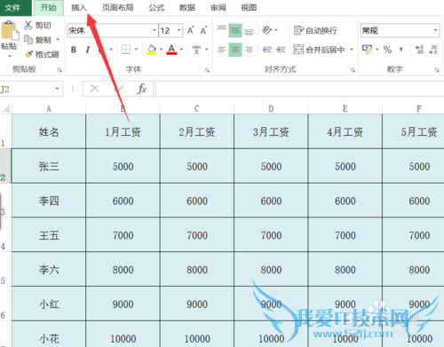Toggle Wrap Text (自动换行)
The image size is (444, 347).
315,30
